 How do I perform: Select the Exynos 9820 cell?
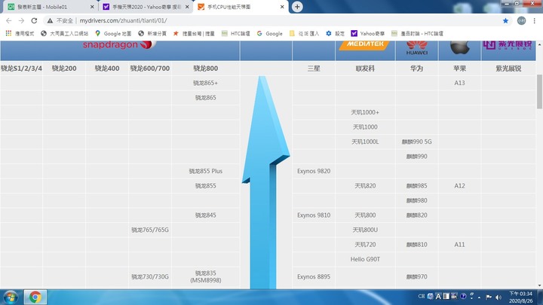(x=314, y=171)
